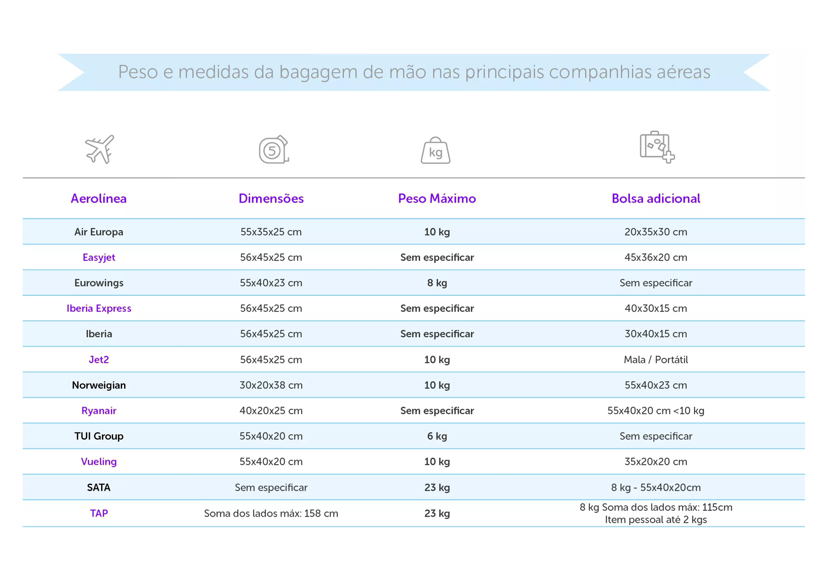Screen dimensions: 828x576
Task: Select the SATA airline name
Action: point(99,488)
